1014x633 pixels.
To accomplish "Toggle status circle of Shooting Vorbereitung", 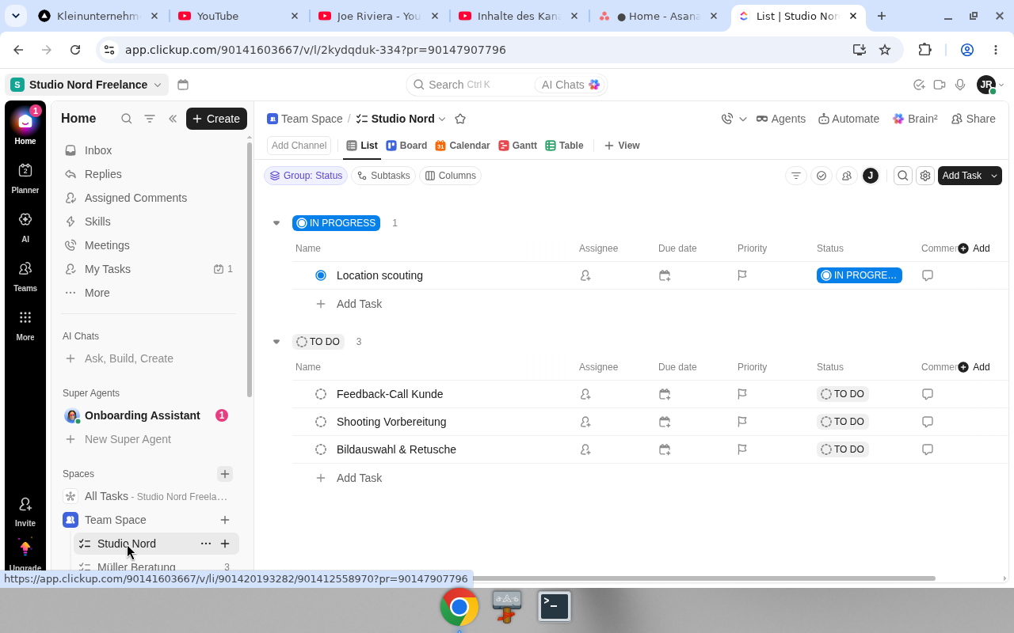I will (321, 422).
